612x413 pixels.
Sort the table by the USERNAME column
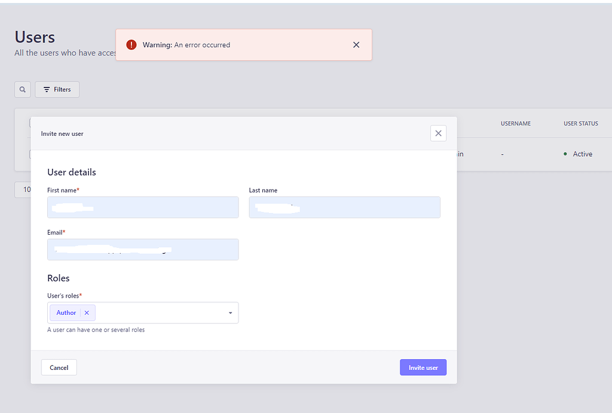click(x=515, y=123)
